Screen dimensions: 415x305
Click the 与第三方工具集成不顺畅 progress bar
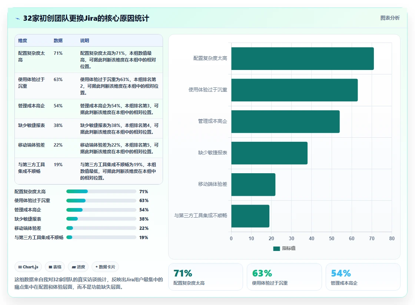pyautogui.click(x=101, y=237)
